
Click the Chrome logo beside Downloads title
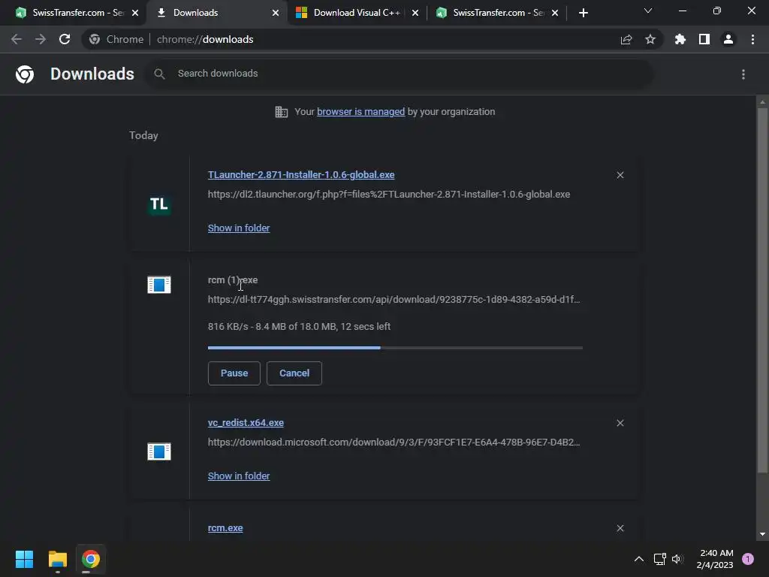[x=25, y=74]
